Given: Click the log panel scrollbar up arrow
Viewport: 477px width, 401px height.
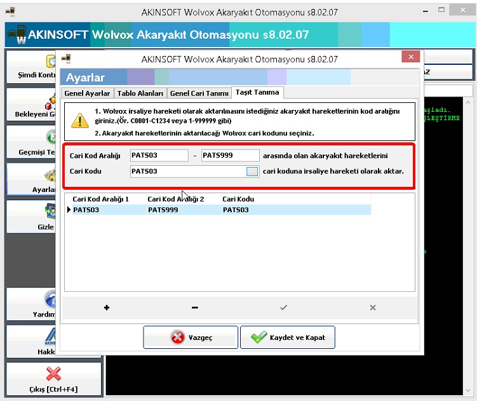Looking at the screenshot, I should (x=468, y=102).
